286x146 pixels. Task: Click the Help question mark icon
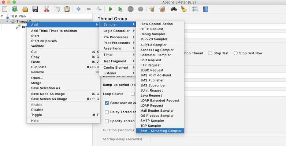coord(205,9)
